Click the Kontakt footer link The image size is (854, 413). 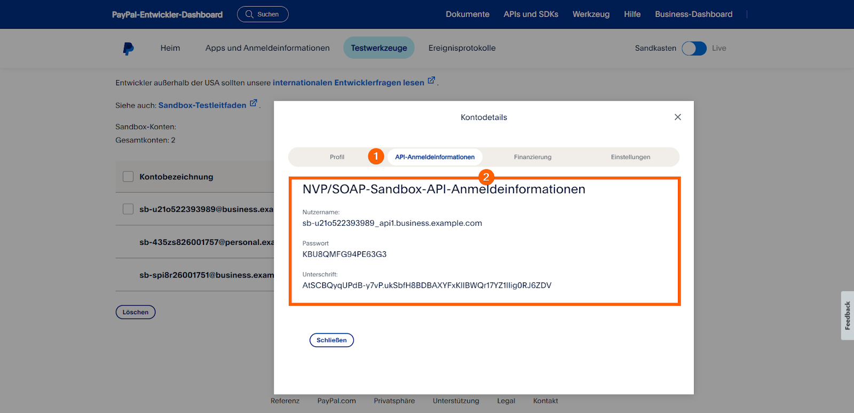pyautogui.click(x=545, y=401)
